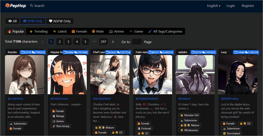Viewport: 263px width, 136px height.
Task: Select the Popular tab
Action: point(16,32)
